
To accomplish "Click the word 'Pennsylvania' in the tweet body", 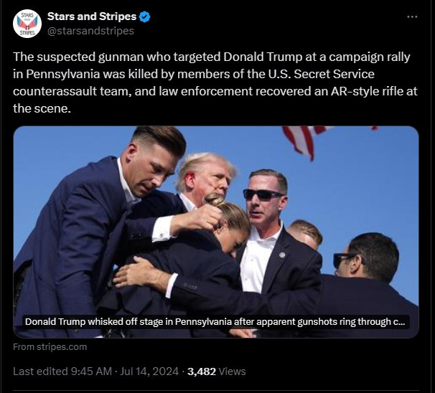I will [x=63, y=75].
